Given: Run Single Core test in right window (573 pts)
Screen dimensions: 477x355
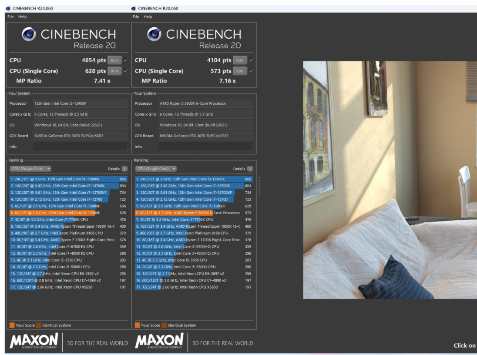Looking at the screenshot, I should [x=240, y=71].
